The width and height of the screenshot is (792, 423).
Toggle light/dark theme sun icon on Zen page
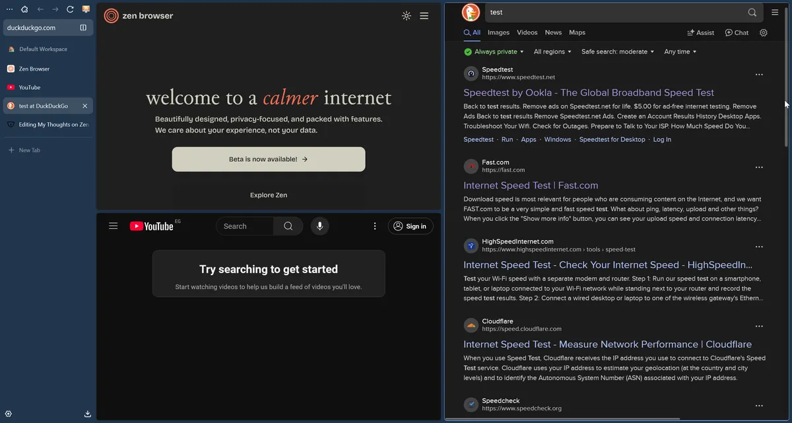coord(407,16)
